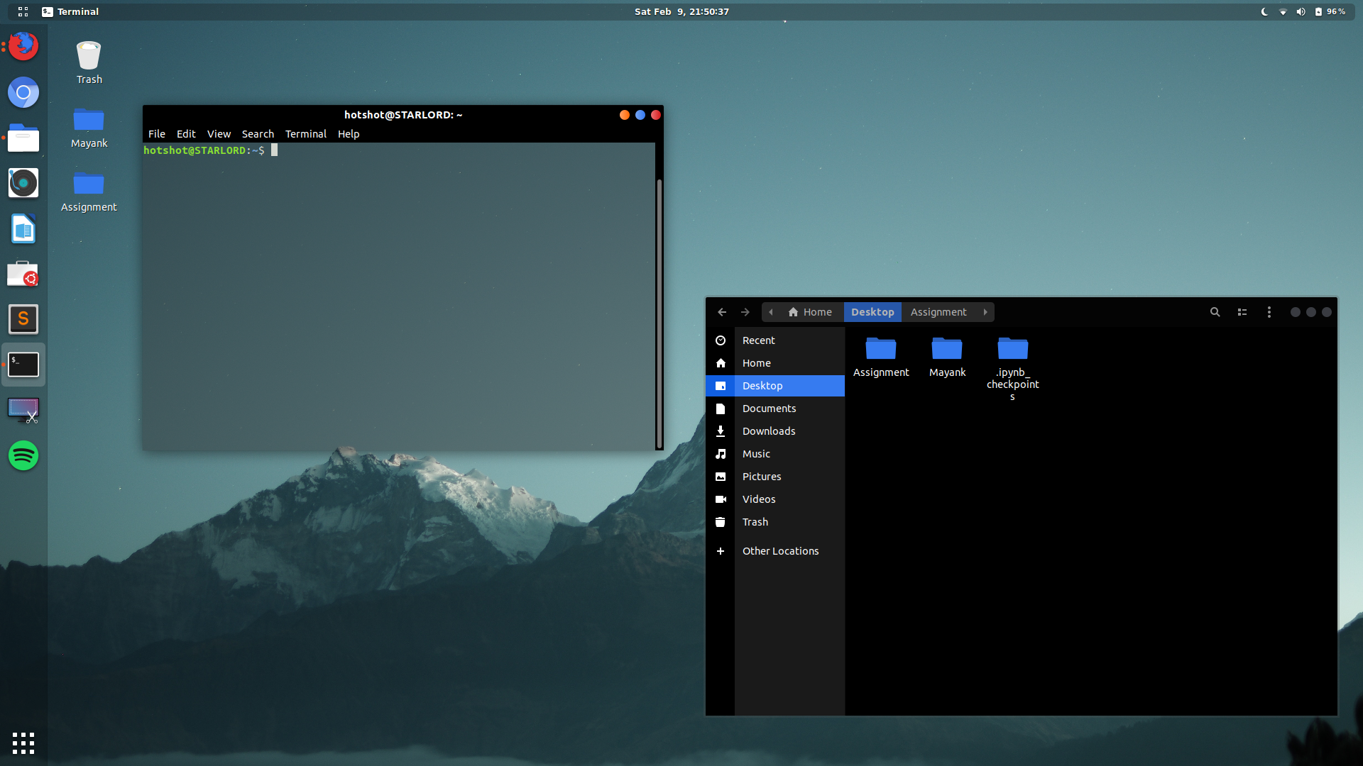Open the .ipynb_checkpoints folder

pyautogui.click(x=1013, y=349)
